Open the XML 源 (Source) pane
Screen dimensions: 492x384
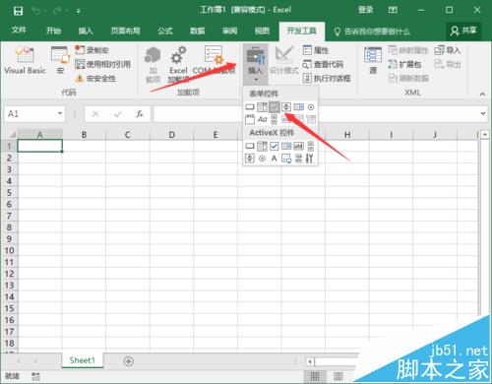click(x=373, y=61)
